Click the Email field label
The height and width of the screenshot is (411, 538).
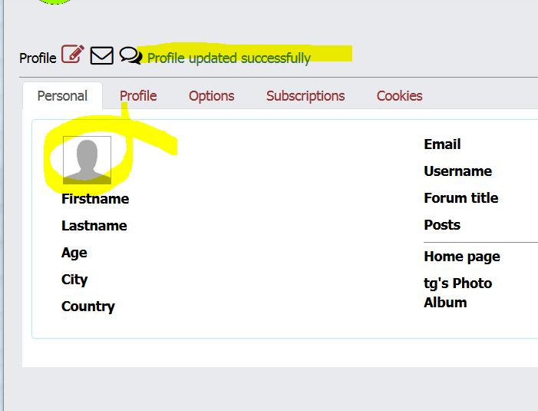tap(442, 144)
